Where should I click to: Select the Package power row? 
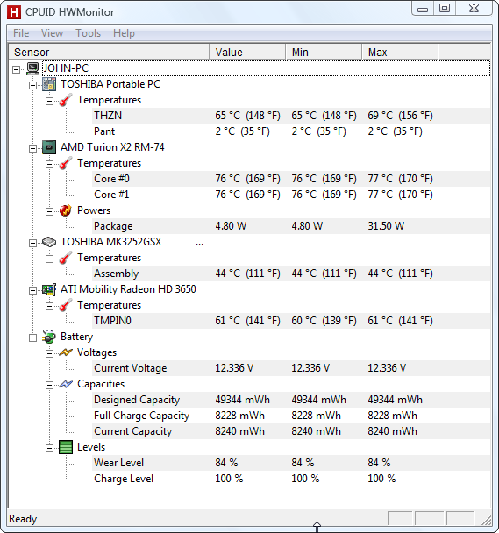click(291, 226)
